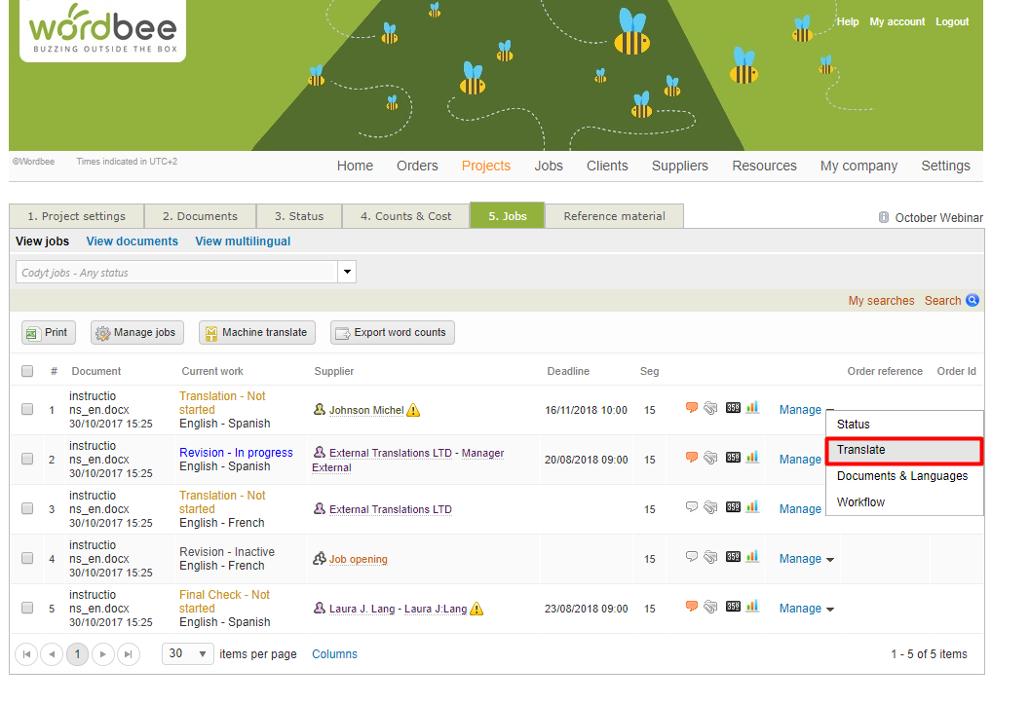1030x704 pixels.
Task: Click the Machine translate button
Action: tap(254, 333)
